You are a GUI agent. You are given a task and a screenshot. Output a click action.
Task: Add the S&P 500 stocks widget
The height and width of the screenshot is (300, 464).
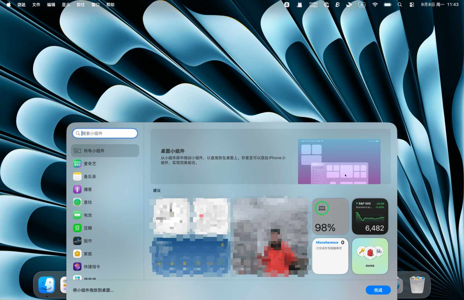(370, 216)
